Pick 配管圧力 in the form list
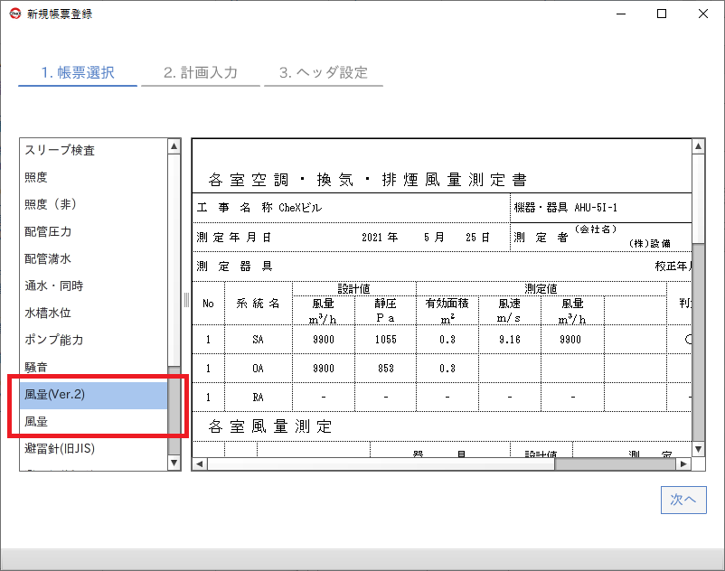This screenshot has height=571, width=725. (x=48, y=232)
